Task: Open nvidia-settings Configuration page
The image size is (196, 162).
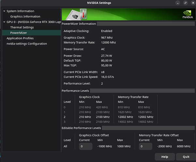Action: pos(27,44)
